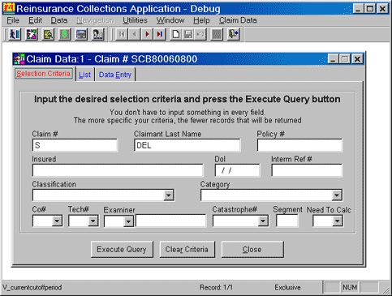
Task: Open the Data menu
Action: (x=59, y=20)
